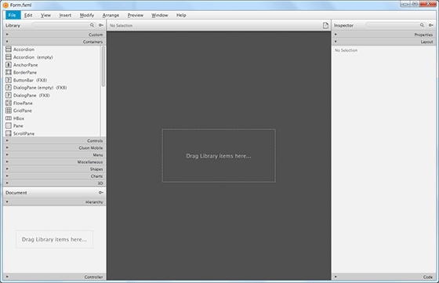This screenshot has width=439, height=283.
Task: Collapse the Containers library section
Action: click(x=54, y=42)
